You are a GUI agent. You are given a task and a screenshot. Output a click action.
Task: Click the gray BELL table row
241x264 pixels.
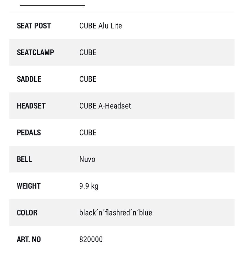[122, 159]
